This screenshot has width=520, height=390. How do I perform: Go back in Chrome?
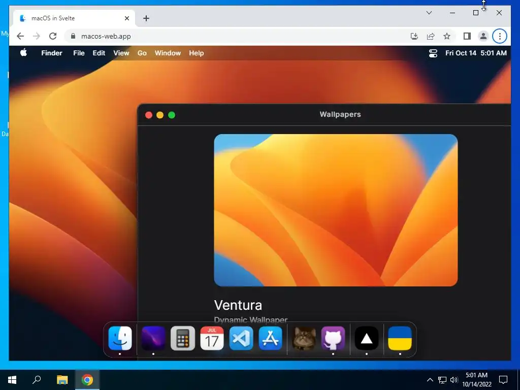20,36
